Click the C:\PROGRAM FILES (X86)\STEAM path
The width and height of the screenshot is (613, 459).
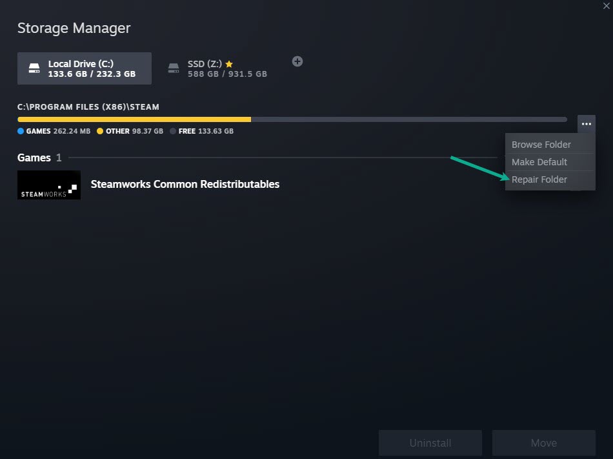(88, 107)
